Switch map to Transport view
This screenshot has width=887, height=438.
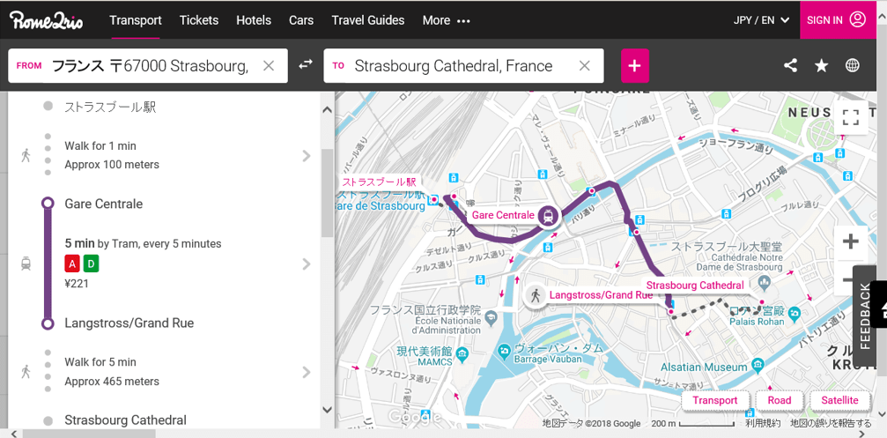(715, 400)
